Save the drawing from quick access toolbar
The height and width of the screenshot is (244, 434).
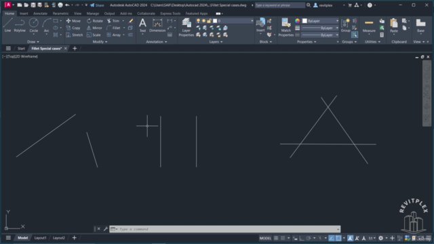pos(33,5)
